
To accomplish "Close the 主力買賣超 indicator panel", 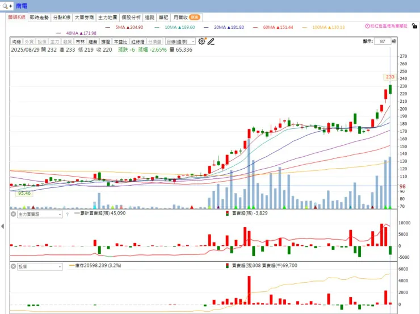I will click(13, 214).
